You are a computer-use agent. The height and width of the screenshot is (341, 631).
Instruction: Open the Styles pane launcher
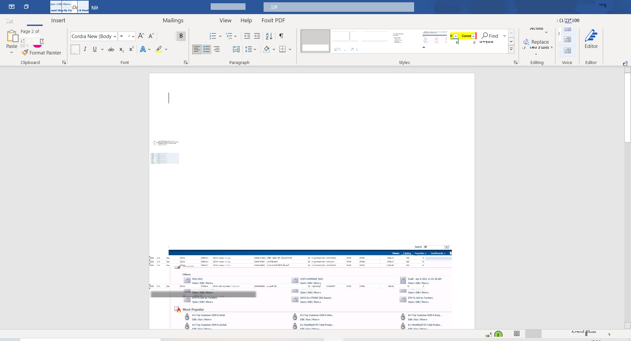click(516, 62)
